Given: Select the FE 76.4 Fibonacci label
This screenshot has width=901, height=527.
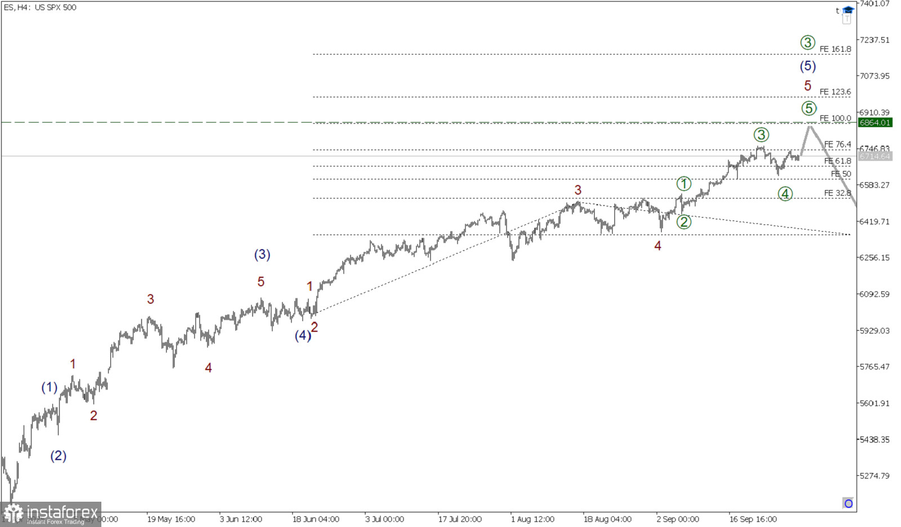Looking at the screenshot, I should tap(838, 145).
